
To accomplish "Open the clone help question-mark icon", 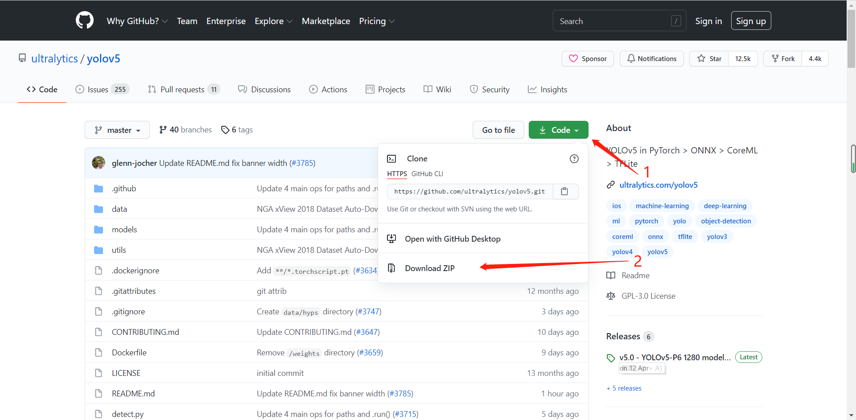I will click(x=574, y=159).
